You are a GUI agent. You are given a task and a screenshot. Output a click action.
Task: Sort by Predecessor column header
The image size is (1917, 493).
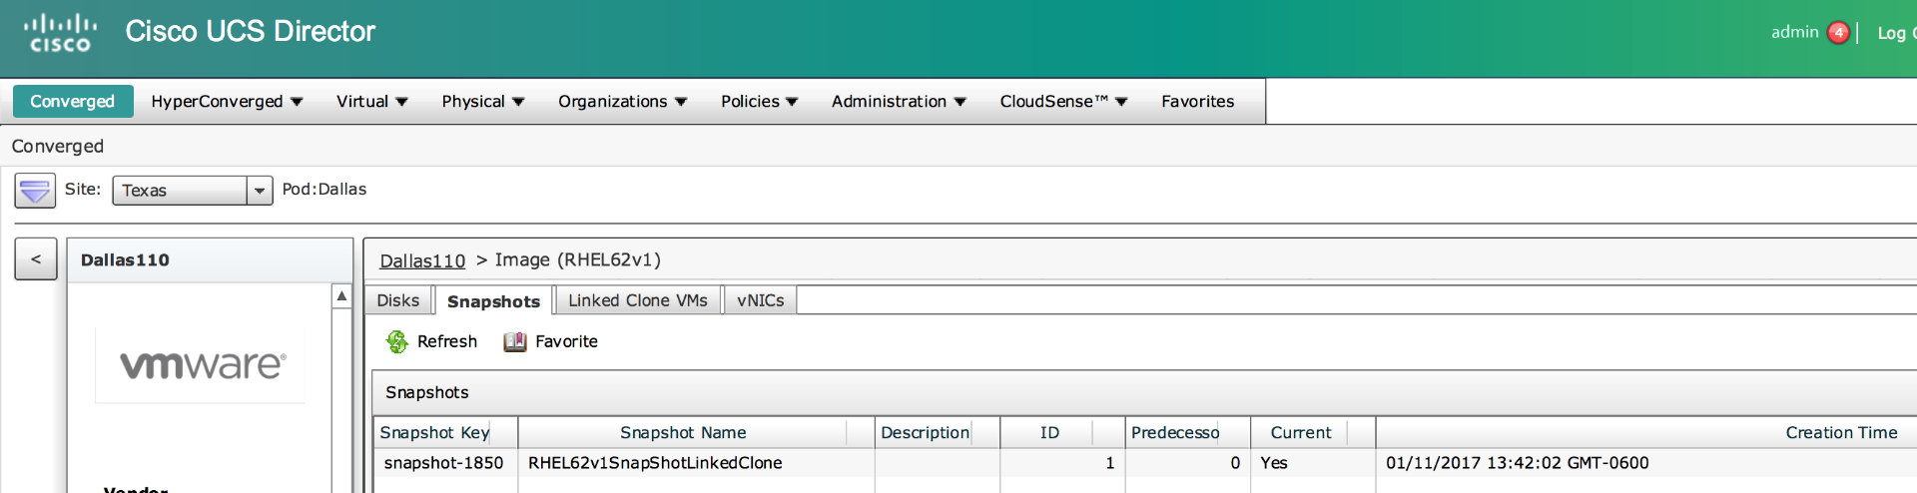[x=1187, y=433]
